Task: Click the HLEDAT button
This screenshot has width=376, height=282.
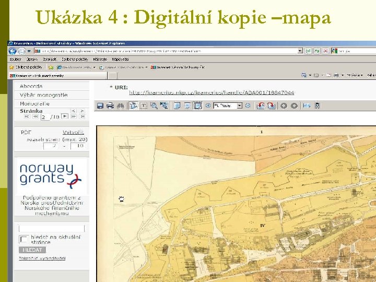Action: (x=32, y=250)
